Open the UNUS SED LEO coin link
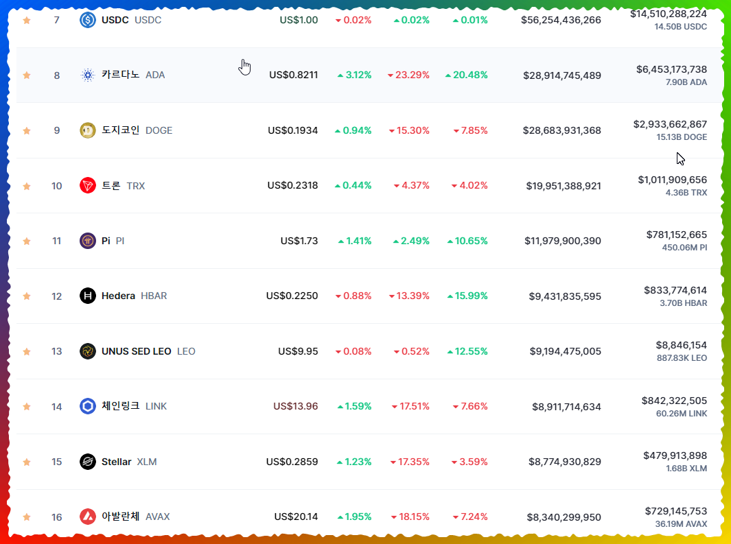Image resolution: width=731 pixels, height=544 pixels. click(x=148, y=351)
